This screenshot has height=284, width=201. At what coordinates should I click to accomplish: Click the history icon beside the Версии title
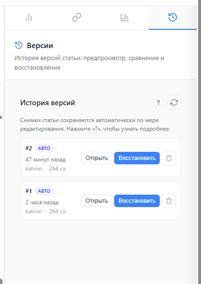[x=19, y=45]
